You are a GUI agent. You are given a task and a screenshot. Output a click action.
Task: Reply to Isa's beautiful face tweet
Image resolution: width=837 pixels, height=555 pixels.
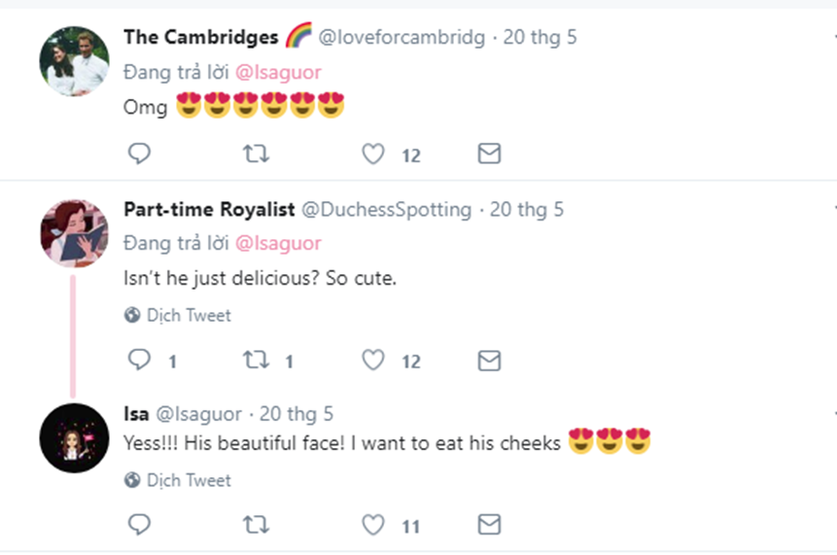click(x=139, y=526)
